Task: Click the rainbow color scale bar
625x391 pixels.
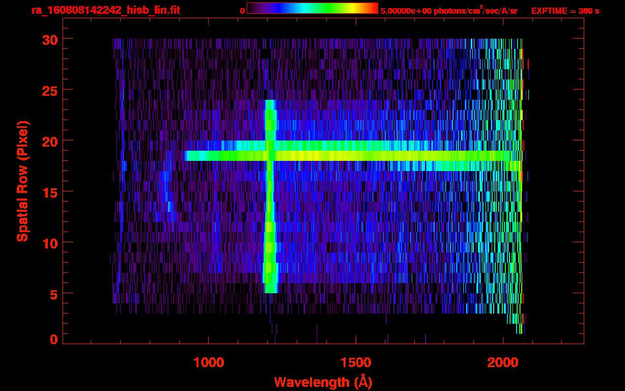Action: 312,8
